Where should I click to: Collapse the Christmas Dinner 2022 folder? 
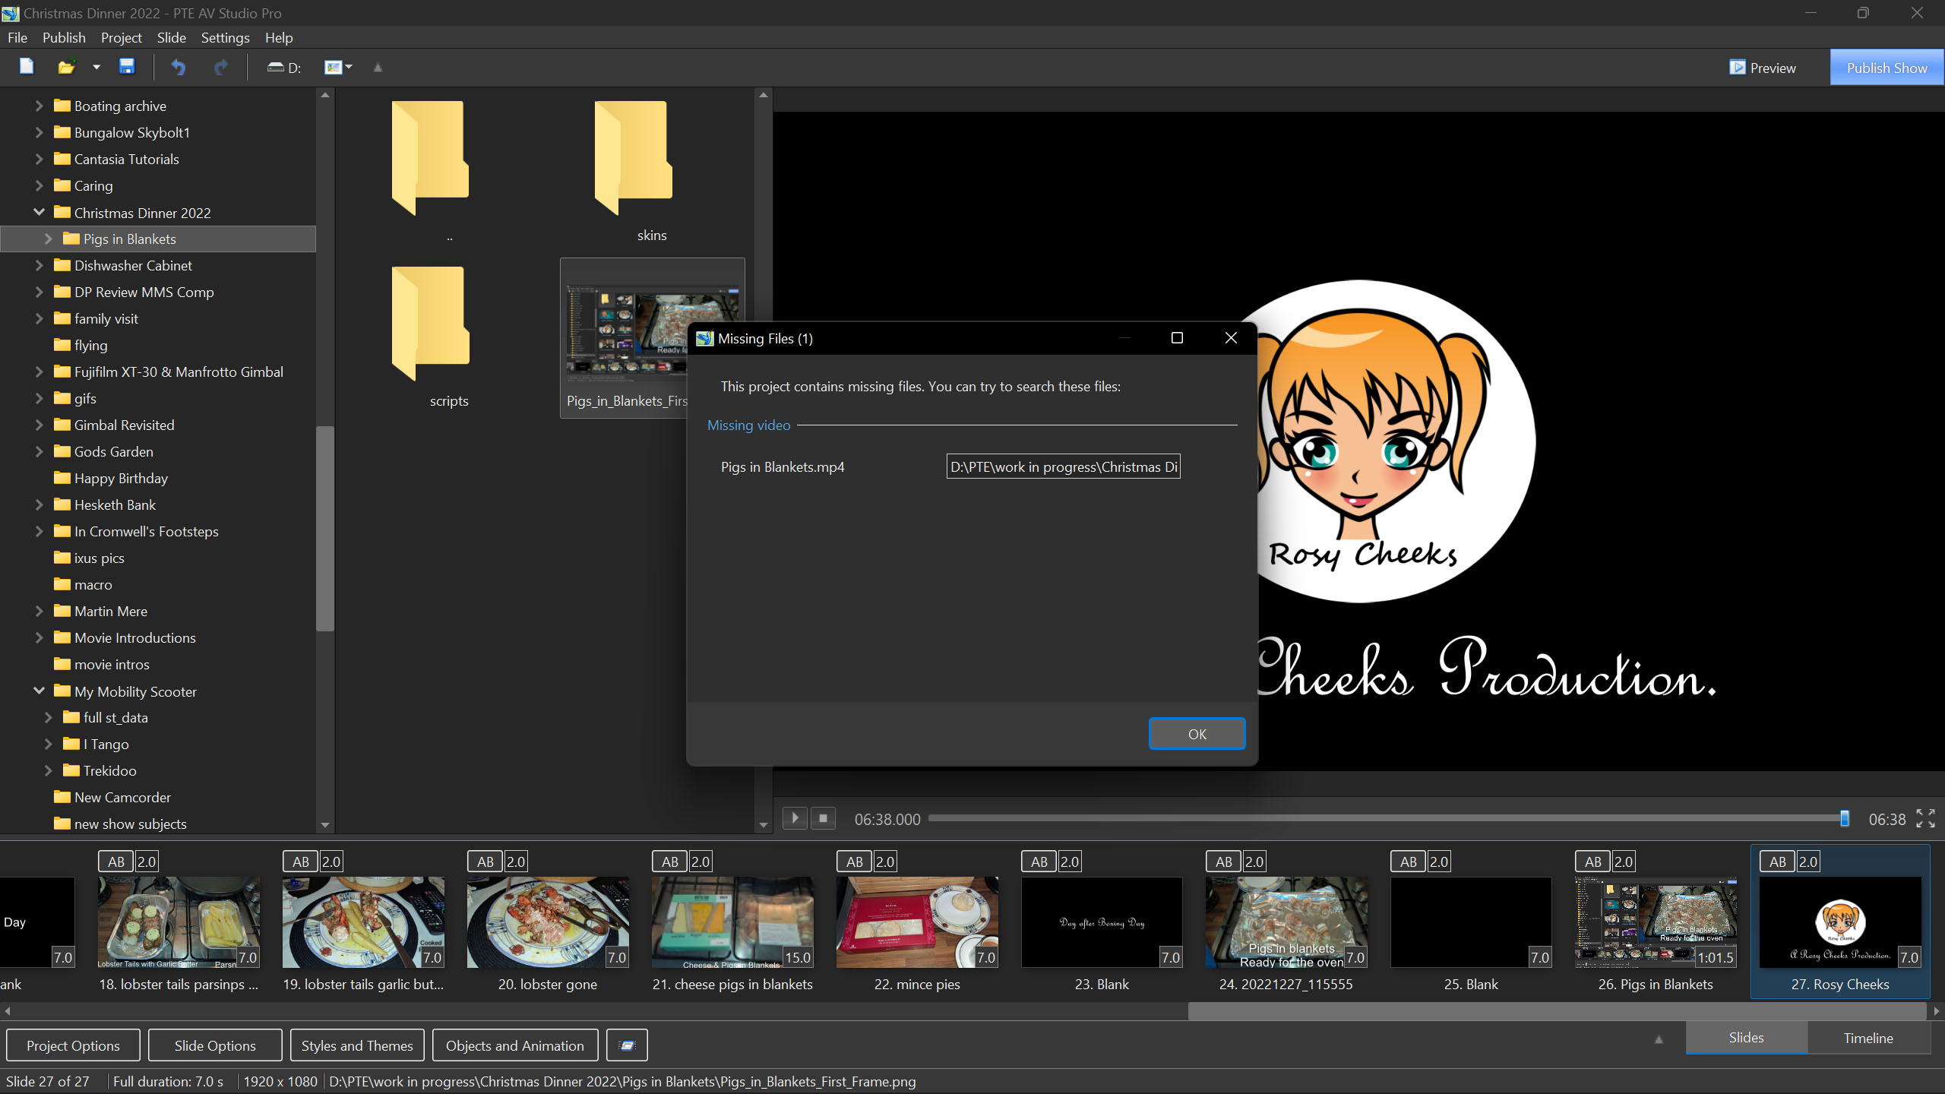point(39,213)
